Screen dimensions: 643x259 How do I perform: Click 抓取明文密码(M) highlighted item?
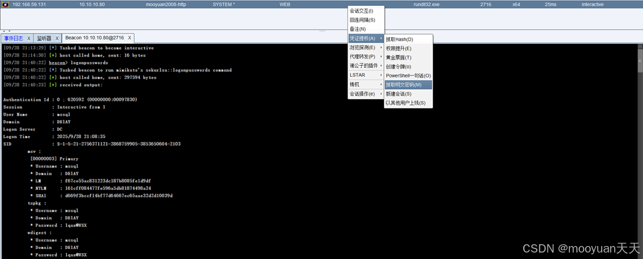[x=408, y=85]
